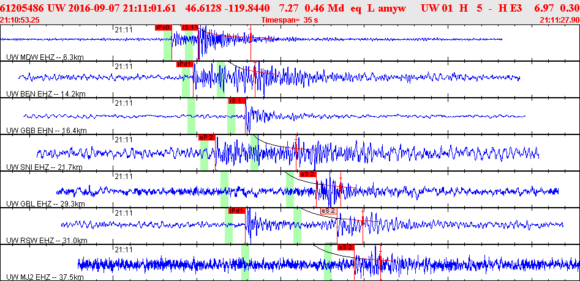
Task: Select the eS 2 pick flag on GBL trace
Action: pos(307,174)
